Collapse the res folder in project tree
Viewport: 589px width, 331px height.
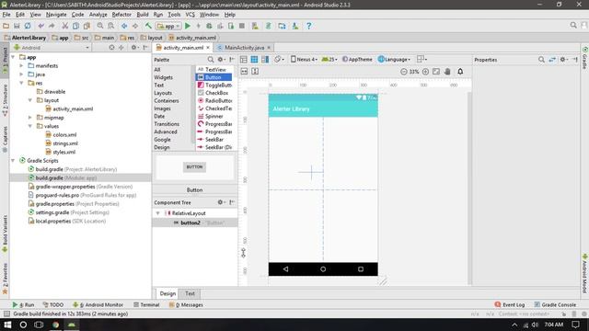[x=21, y=83]
